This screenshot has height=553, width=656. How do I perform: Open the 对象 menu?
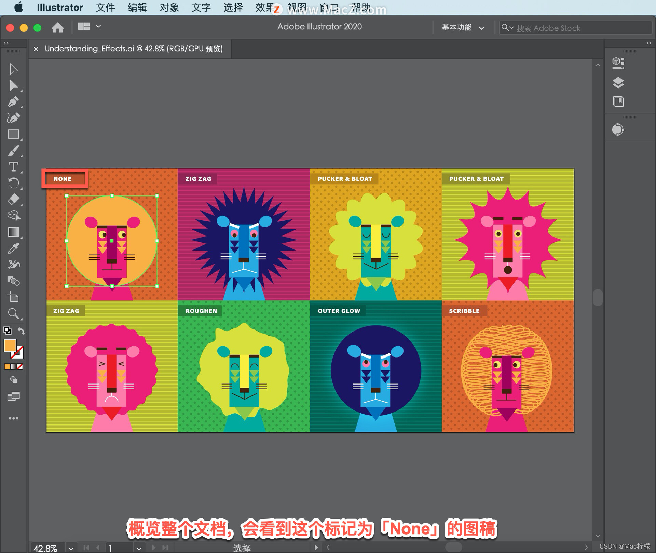pos(169,8)
